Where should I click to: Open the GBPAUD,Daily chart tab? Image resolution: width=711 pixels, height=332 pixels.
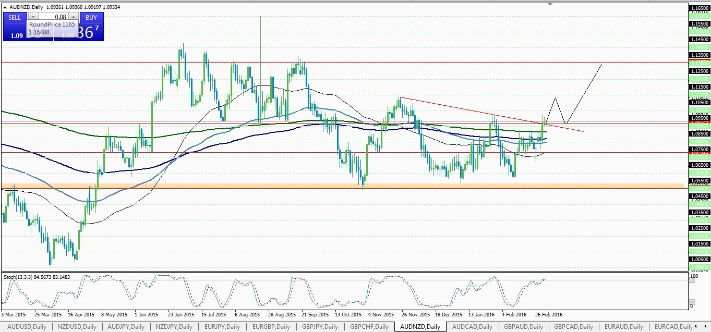523,327
